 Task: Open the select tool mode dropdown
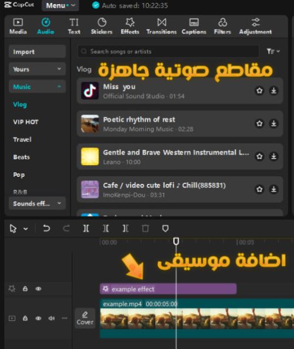[x=26, y=229]
